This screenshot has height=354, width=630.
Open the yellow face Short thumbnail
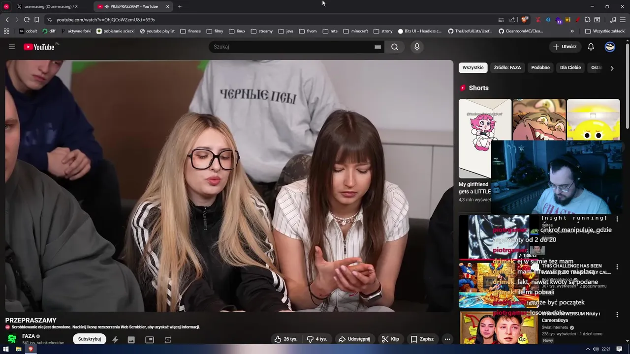[x=593, y=120]
